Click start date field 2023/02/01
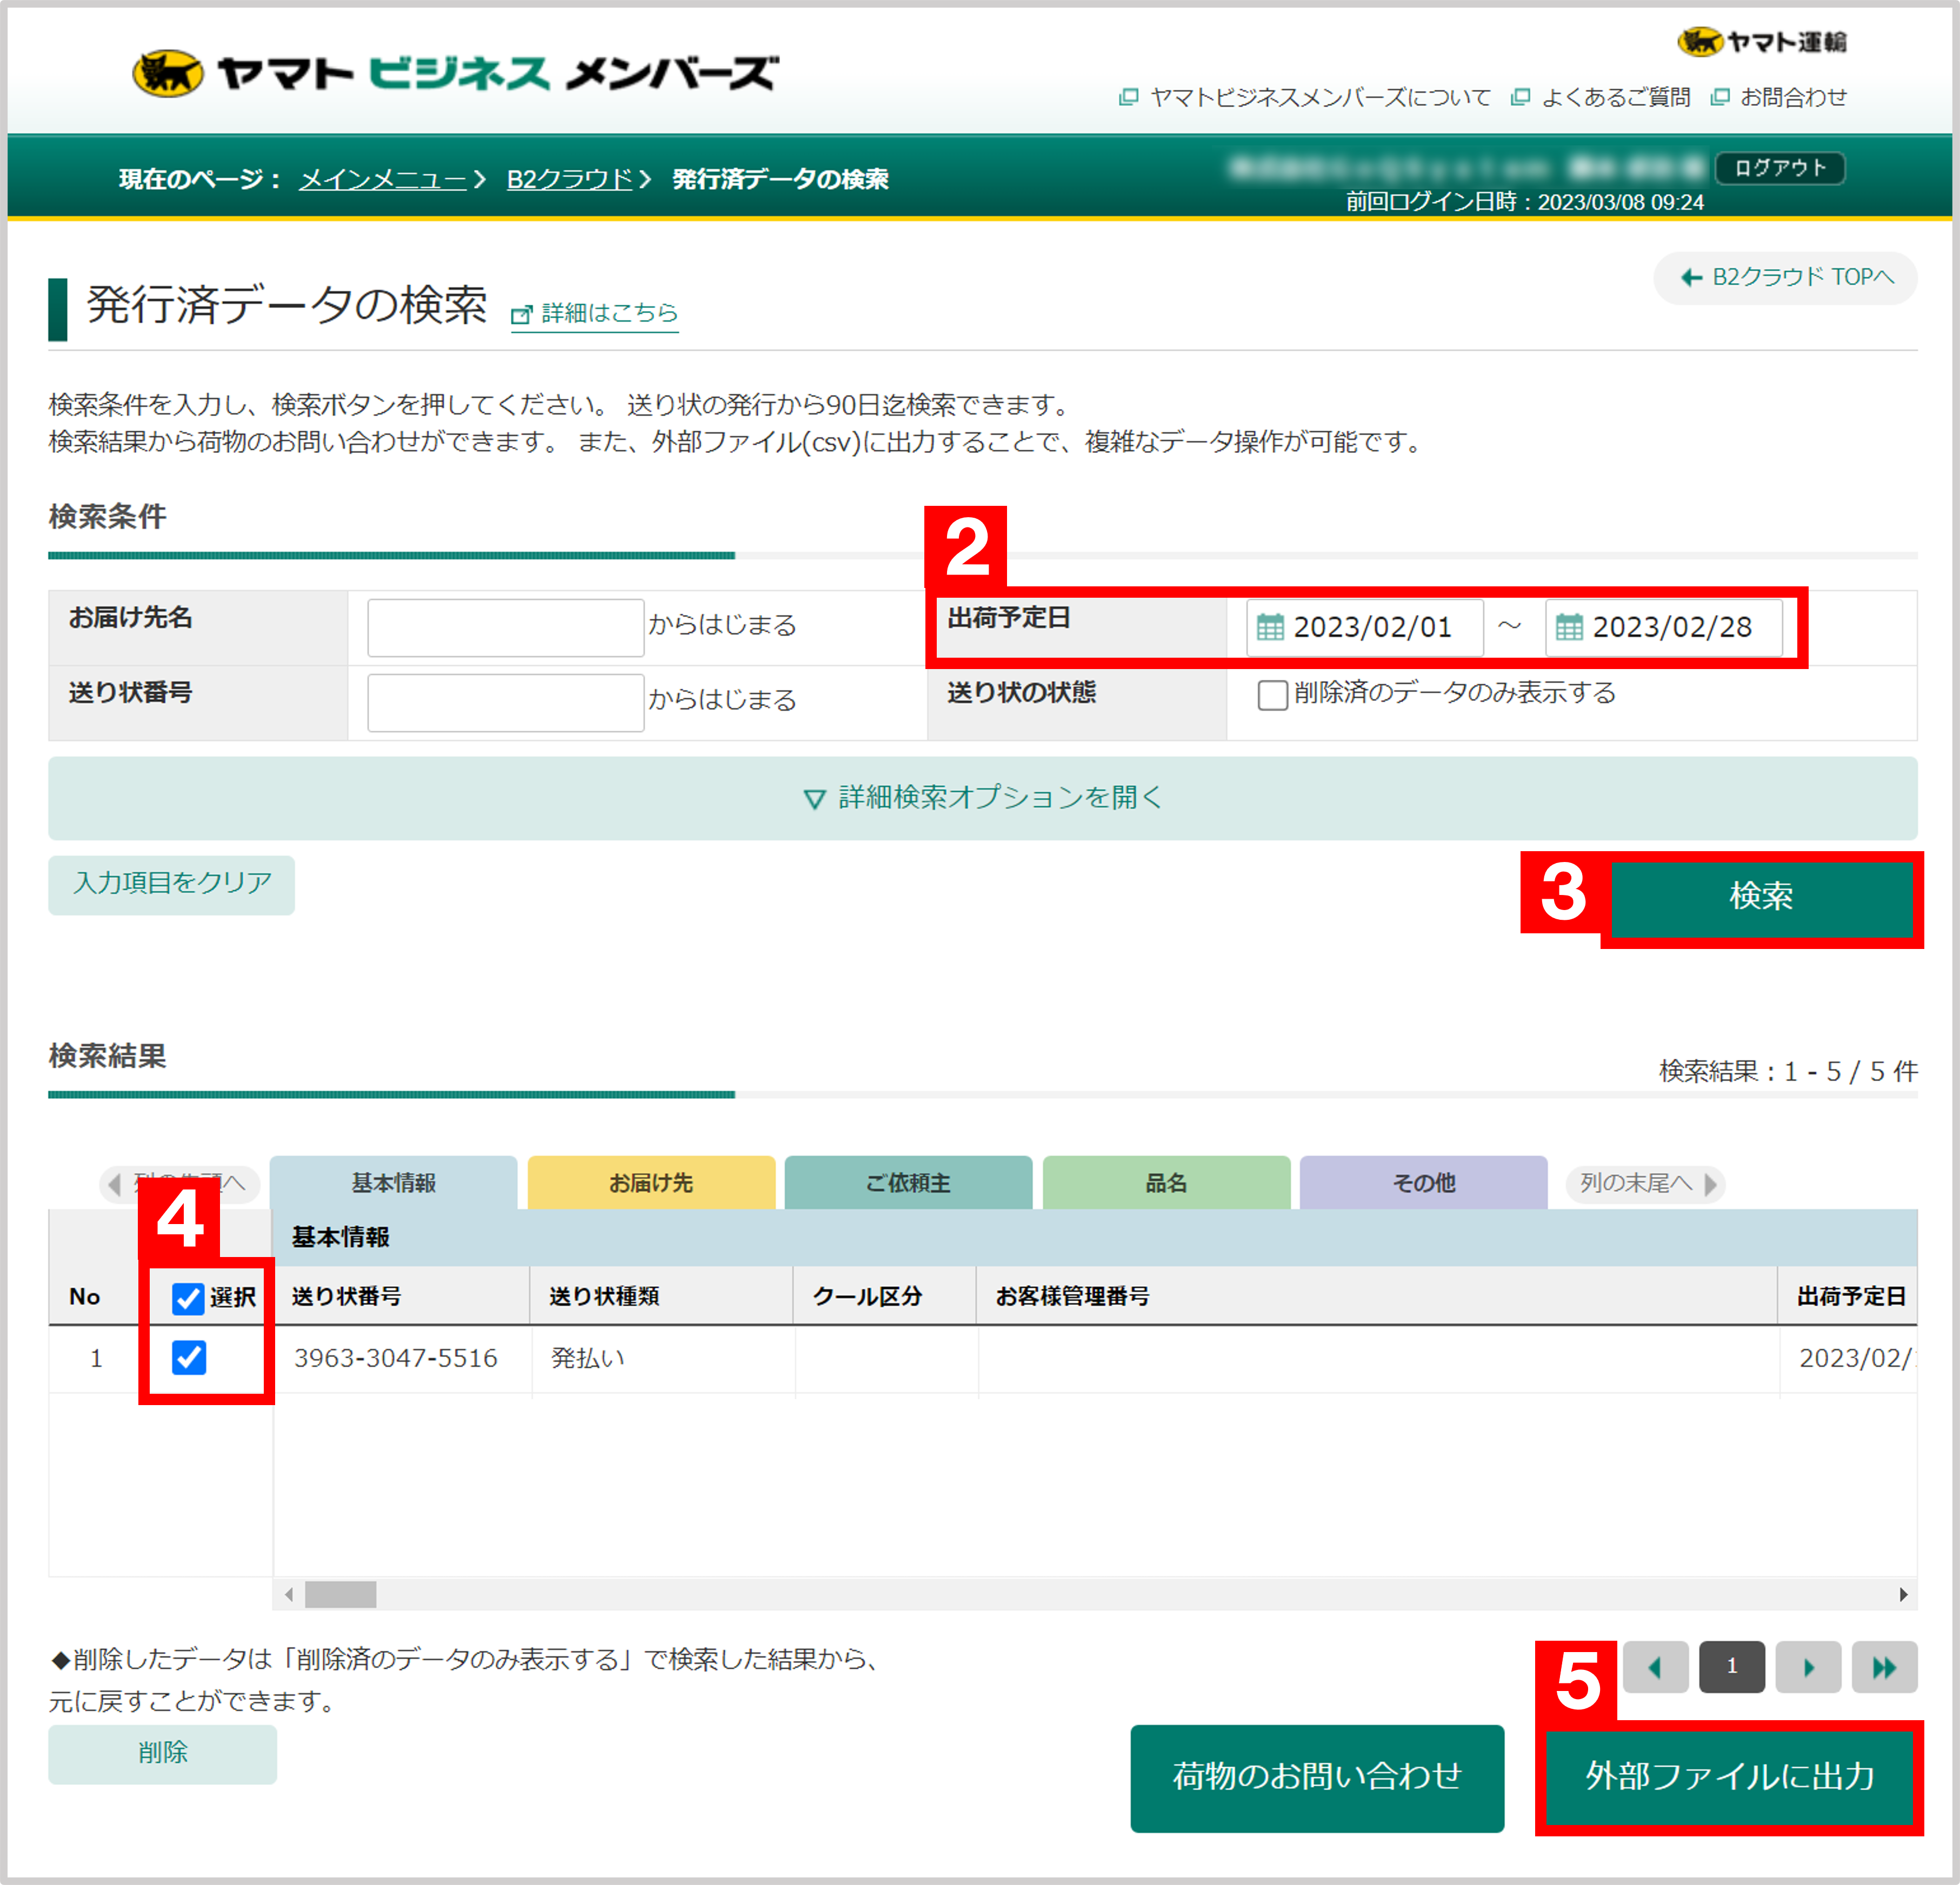 coord(1365,627)
